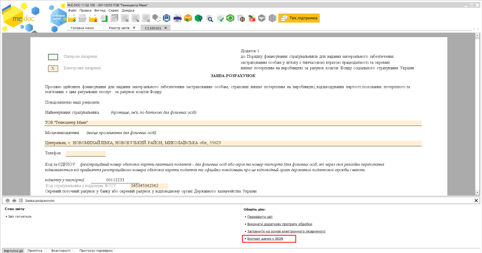The width and height of the screenshot is (482, 253).
Task: Click the green circular refresh icon
Action: tap(230, 18)
